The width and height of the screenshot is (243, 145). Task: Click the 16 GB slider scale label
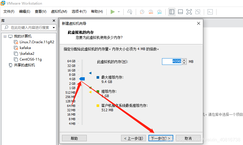coord(71,70)
